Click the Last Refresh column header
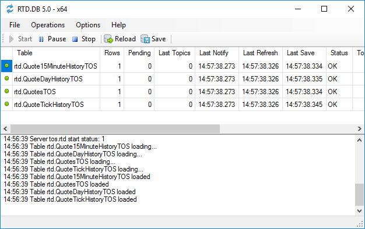 pyautogui.click(x=261, y=53)
